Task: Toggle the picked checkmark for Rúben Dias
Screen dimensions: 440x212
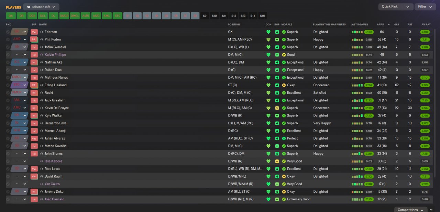Action: pos(8,70)
